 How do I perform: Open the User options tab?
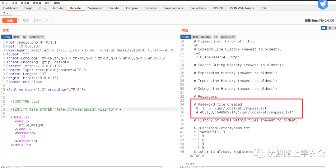pyautogui.click(x=198, y=8)
